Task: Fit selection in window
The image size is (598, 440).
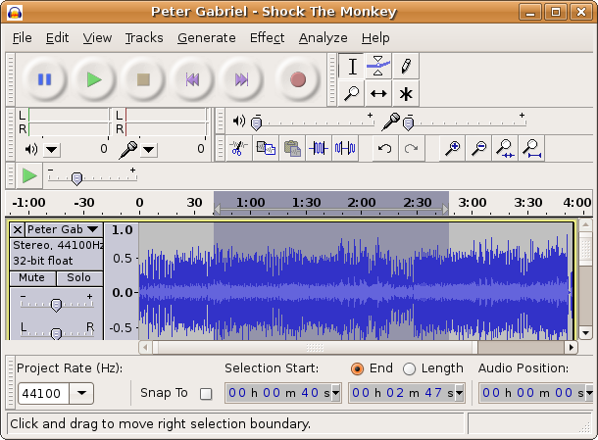Action: coord(505,148)
